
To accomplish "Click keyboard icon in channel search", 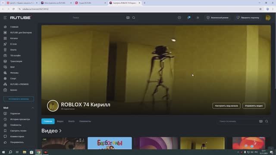I will click(261, 121).
